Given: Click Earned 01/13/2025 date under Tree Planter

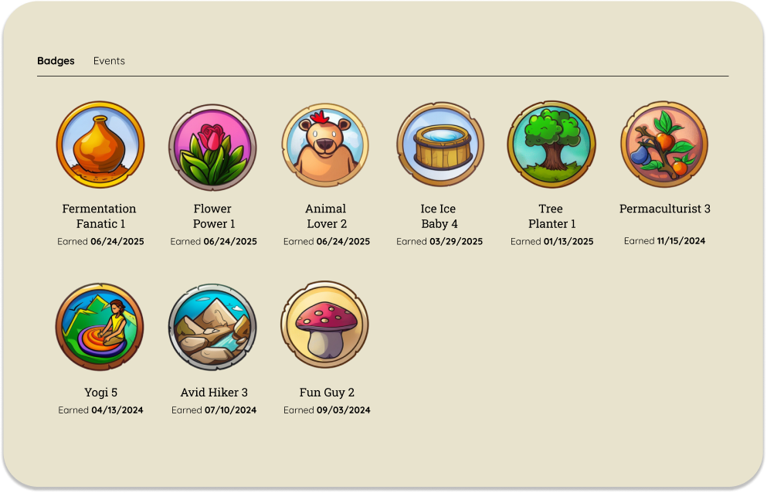Looking at the screenshot, I should (551, 241).
